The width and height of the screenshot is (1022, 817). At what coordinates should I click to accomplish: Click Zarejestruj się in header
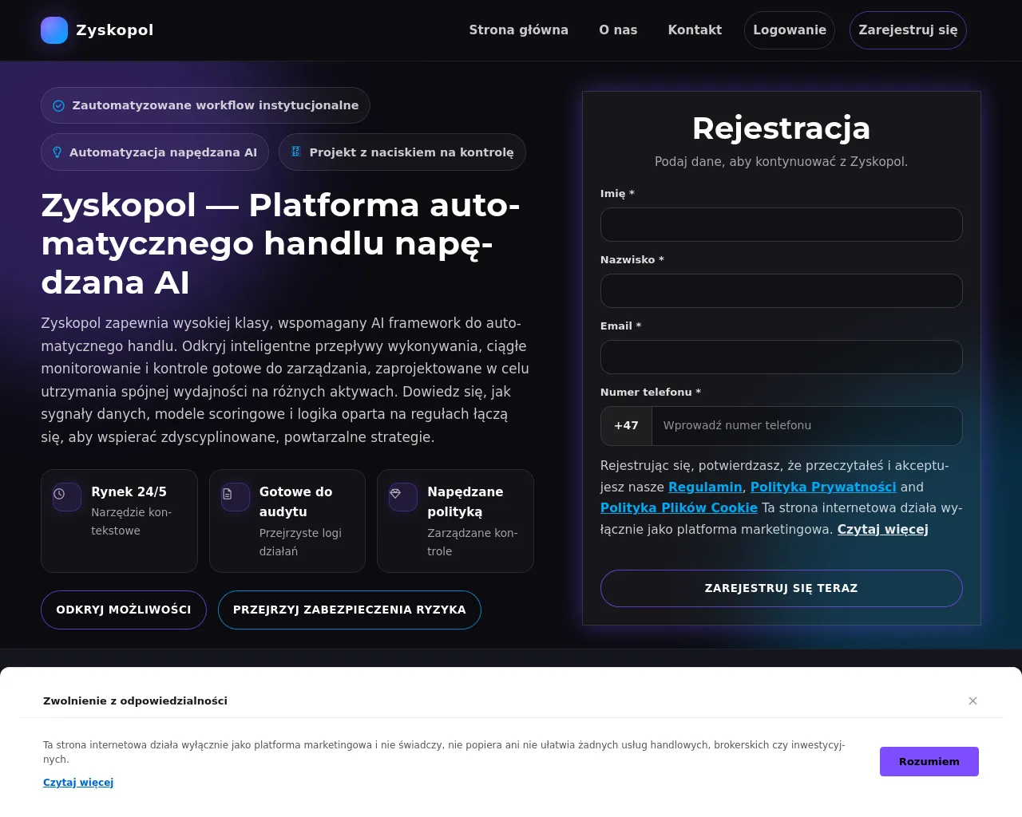click(x=908, y=30)
